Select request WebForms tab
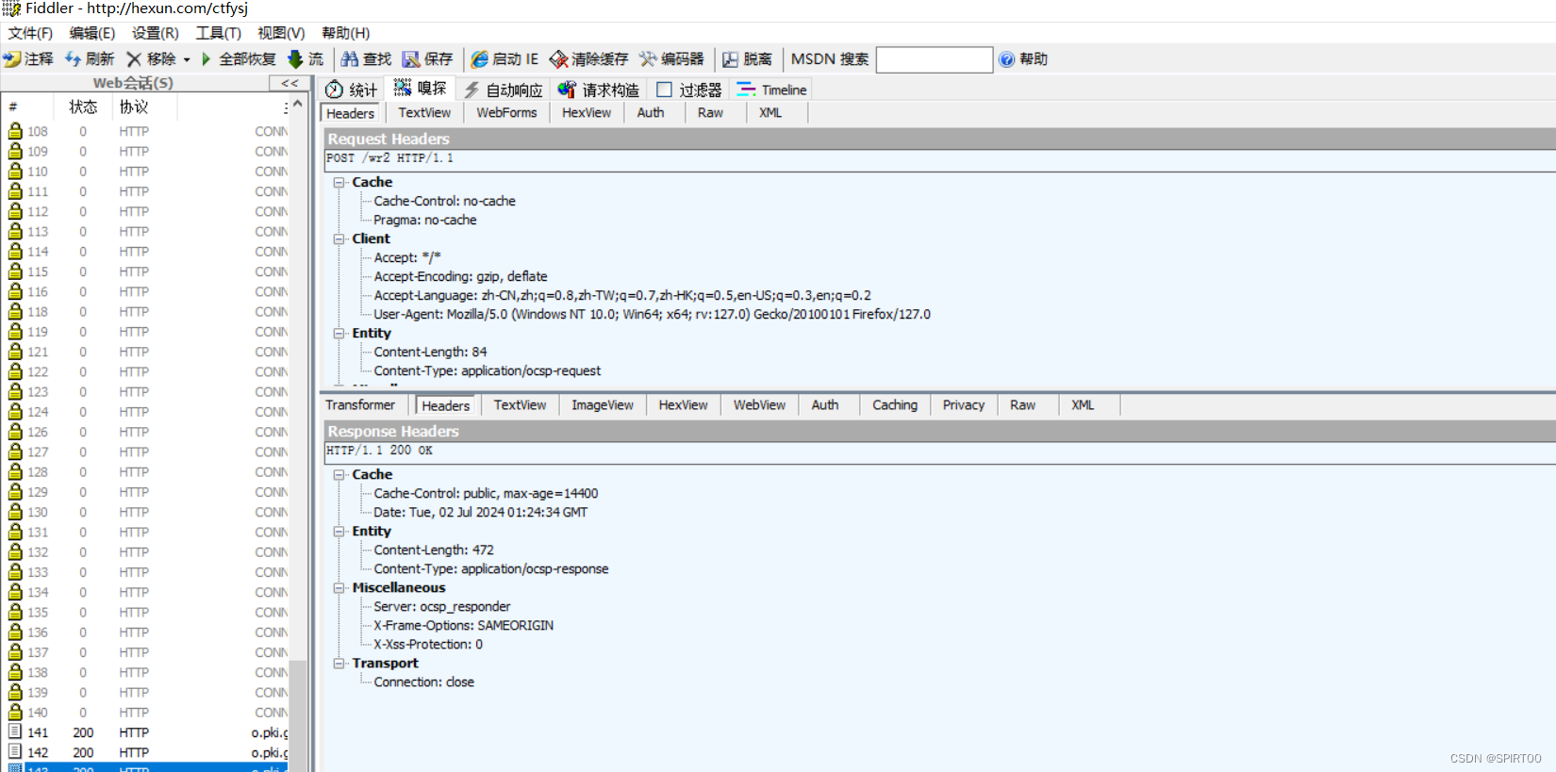This screenshot has width=1556, height=772. point(506,112)
